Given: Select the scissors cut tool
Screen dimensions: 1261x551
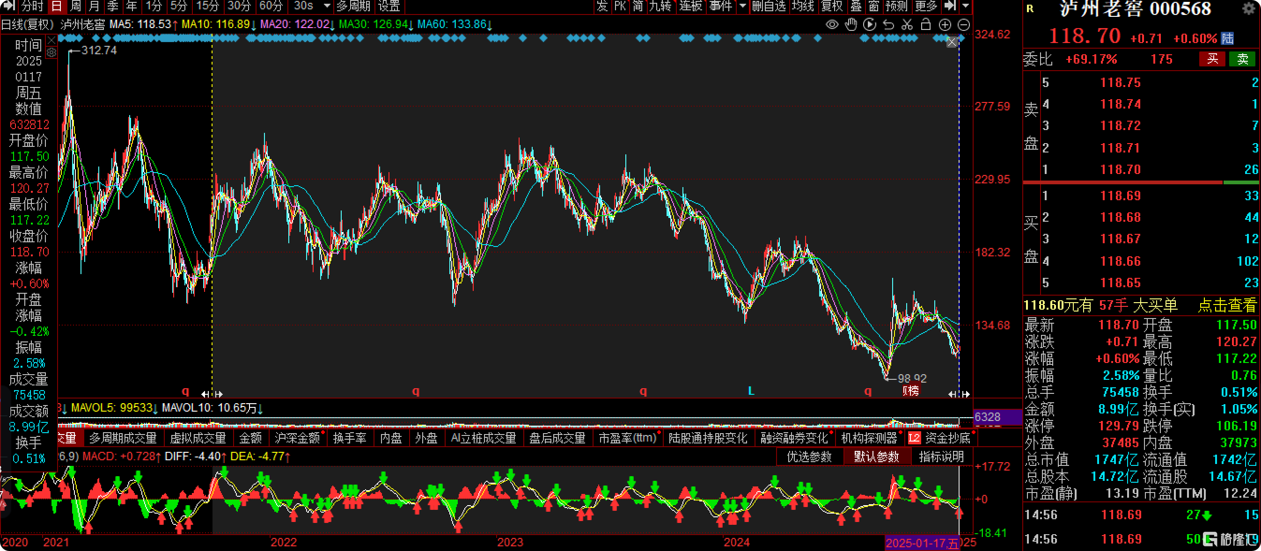Looking at the screenshot, I should click(907, 24).
